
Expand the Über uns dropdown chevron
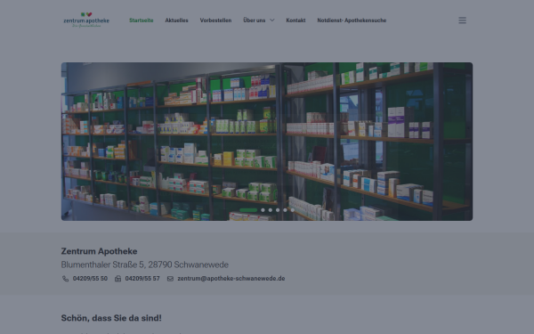271,20
